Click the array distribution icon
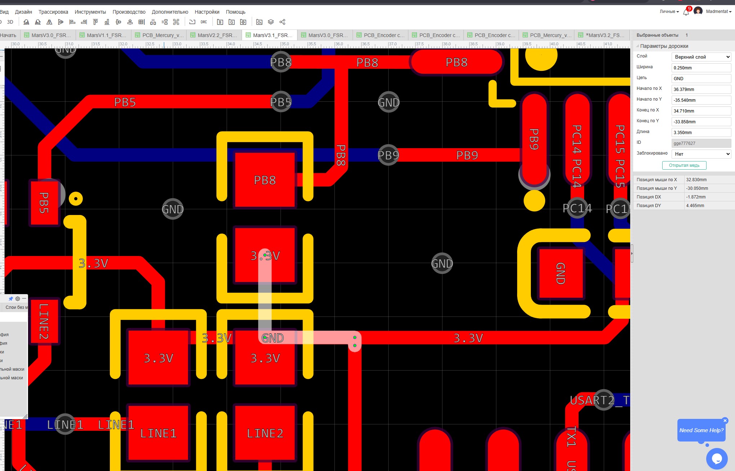Viewport: 735px width, 471px height. coord(176,22)
